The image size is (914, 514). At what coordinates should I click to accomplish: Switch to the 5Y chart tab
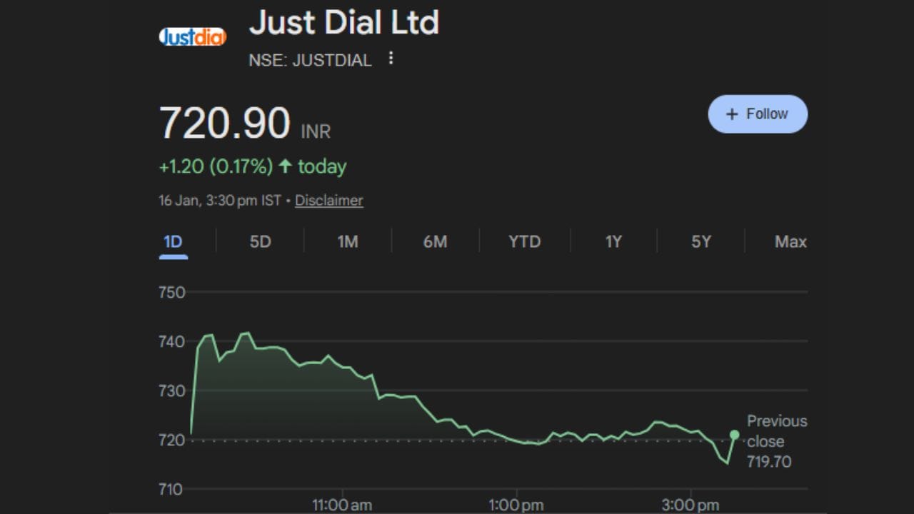click(x=701, y=242)
